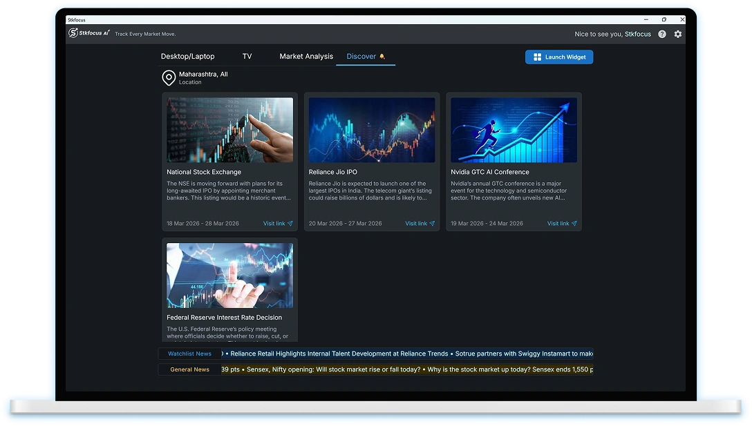Click the date 20 Mar 2026 - 27 Mar 2026
The image size is (752, 426).
(x=345, y=223)
